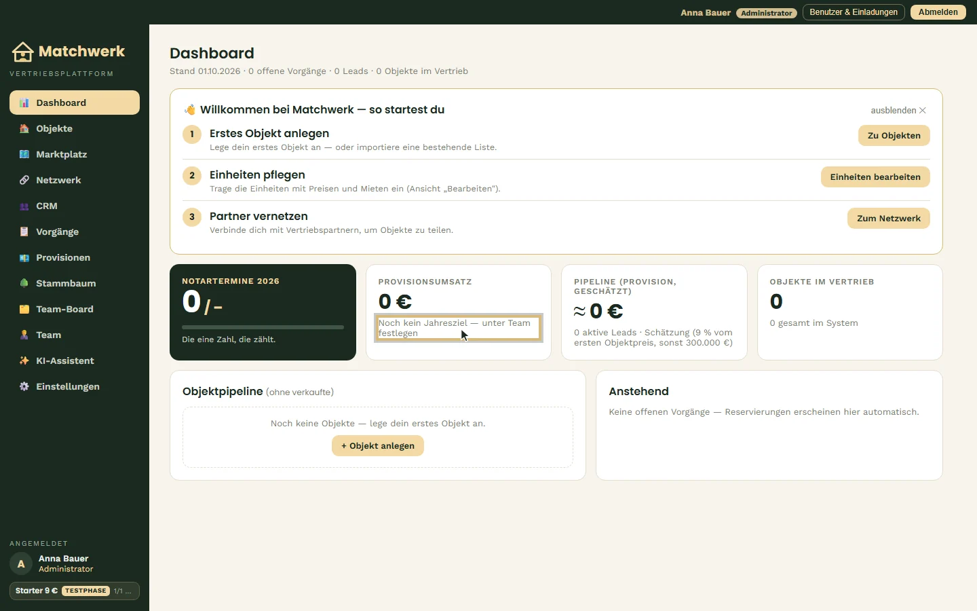Click the Team person icon in sidebar
This screenshot has height=611, width=977.
24,335
